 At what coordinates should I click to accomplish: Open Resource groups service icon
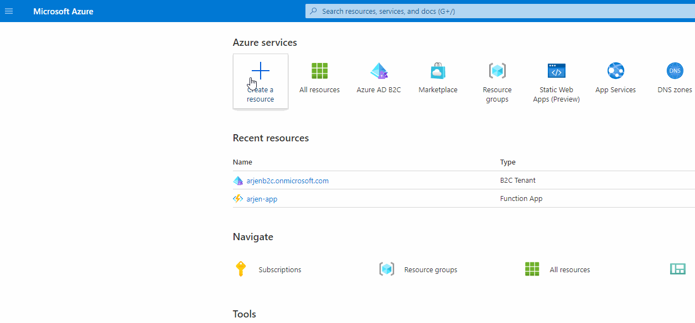pyautogui.click(x=497, y=71)
